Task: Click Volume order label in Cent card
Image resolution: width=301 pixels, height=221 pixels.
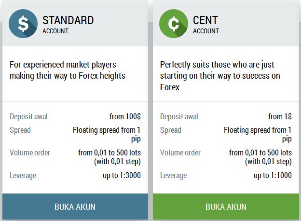Action: [x=180, y=152]
